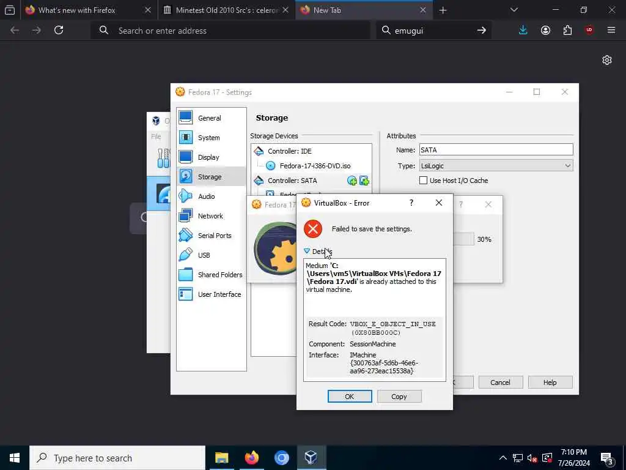The width and height of the screenshot is (626, 470).
Task: Open Firefox downloads panel
Action: coord(523,30)
